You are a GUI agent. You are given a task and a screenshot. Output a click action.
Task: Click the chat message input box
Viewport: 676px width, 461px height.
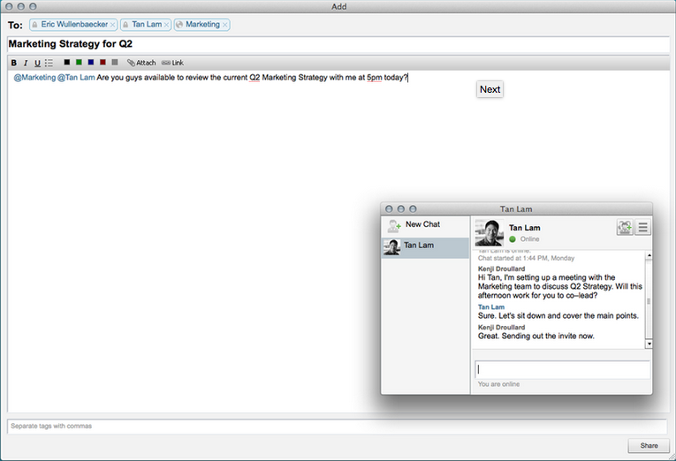(562, 370)
